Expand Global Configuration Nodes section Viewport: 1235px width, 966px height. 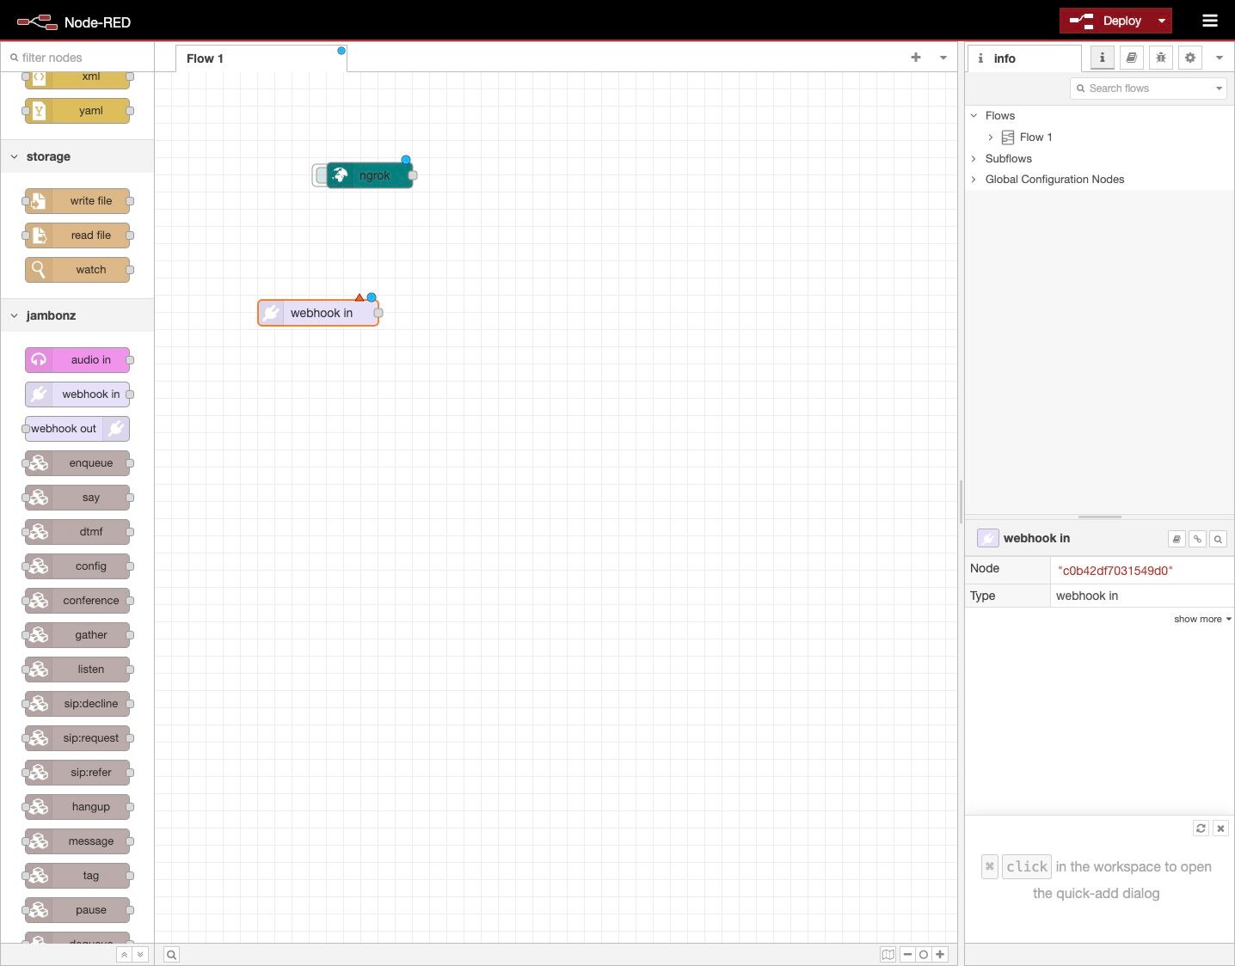pos(974,179)
